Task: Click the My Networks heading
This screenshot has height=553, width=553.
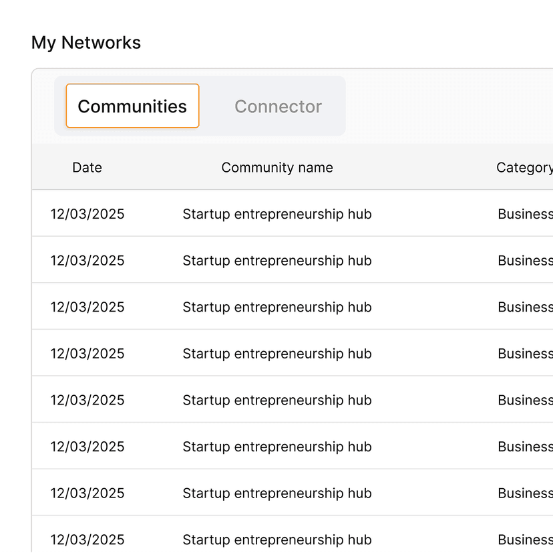Action: click(x=86, y=43)
